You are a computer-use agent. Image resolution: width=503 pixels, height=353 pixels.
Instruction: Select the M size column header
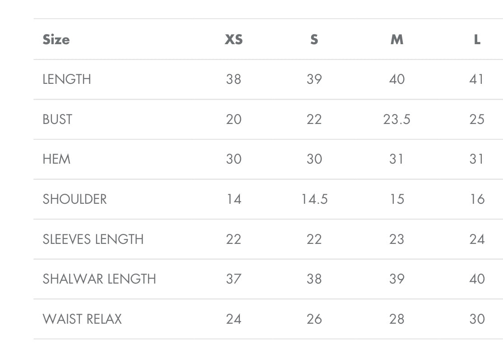point(396,40)
